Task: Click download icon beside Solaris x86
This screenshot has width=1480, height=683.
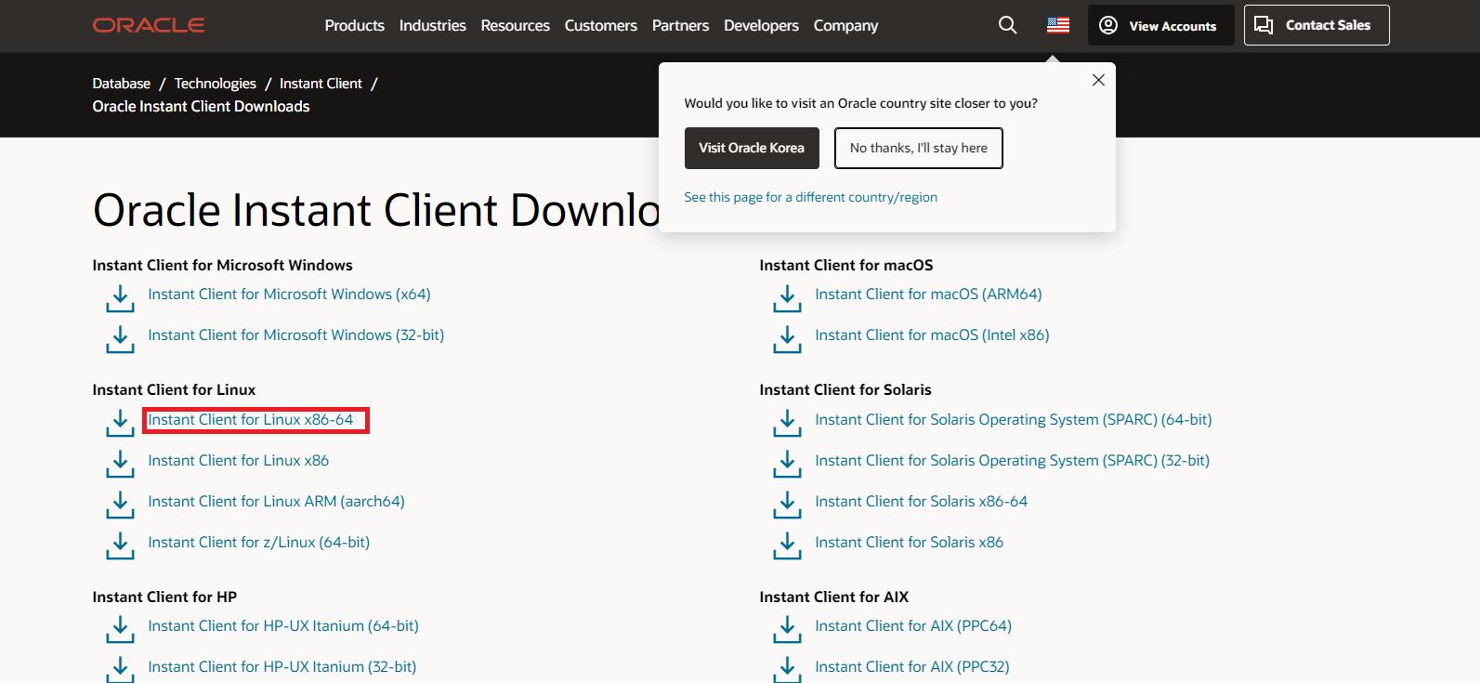Action: [787, 545]
